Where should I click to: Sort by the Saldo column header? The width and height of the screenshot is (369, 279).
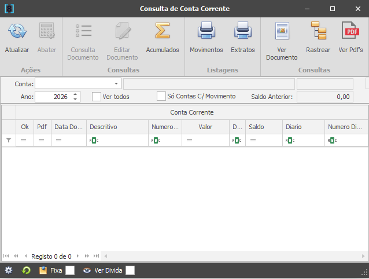pyautogui.click(x=263, y=127)
